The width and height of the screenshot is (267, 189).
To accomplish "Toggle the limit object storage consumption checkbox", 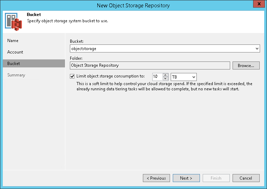I will 72,76.
